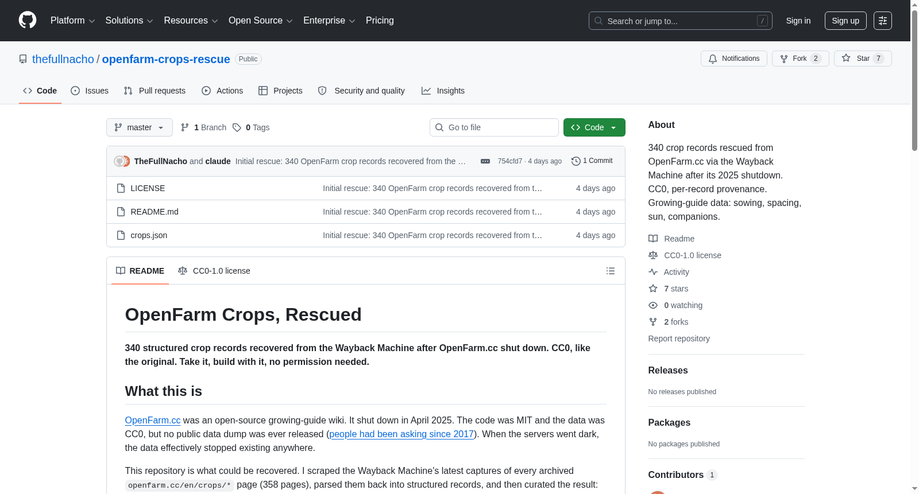This screenshot has width=919, height=494.
Task: Open the LICENSE file
Action: point(148,188)
